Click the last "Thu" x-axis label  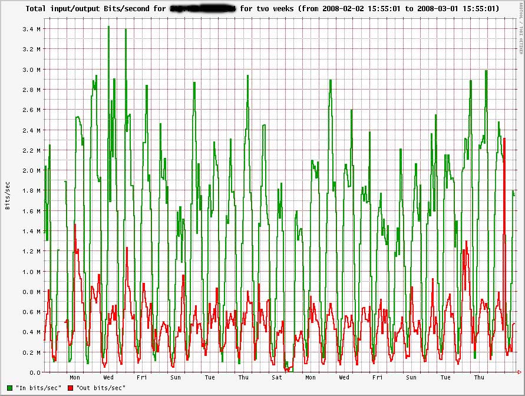[x=480, y=378]
